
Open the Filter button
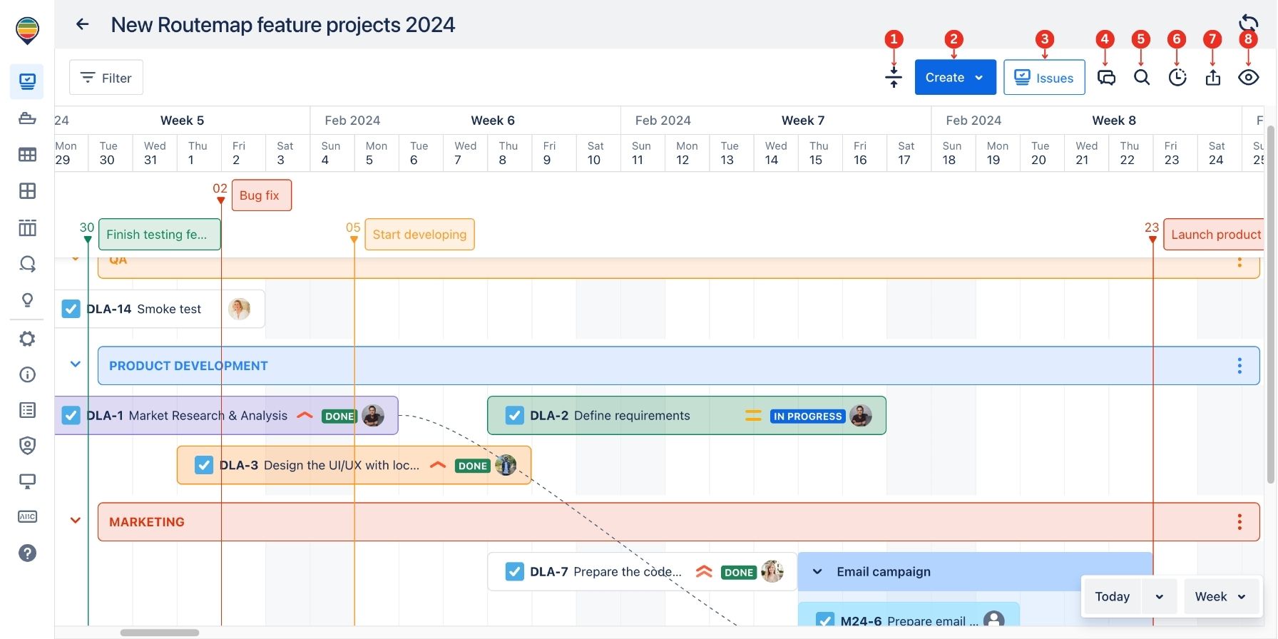pos(106,78)
